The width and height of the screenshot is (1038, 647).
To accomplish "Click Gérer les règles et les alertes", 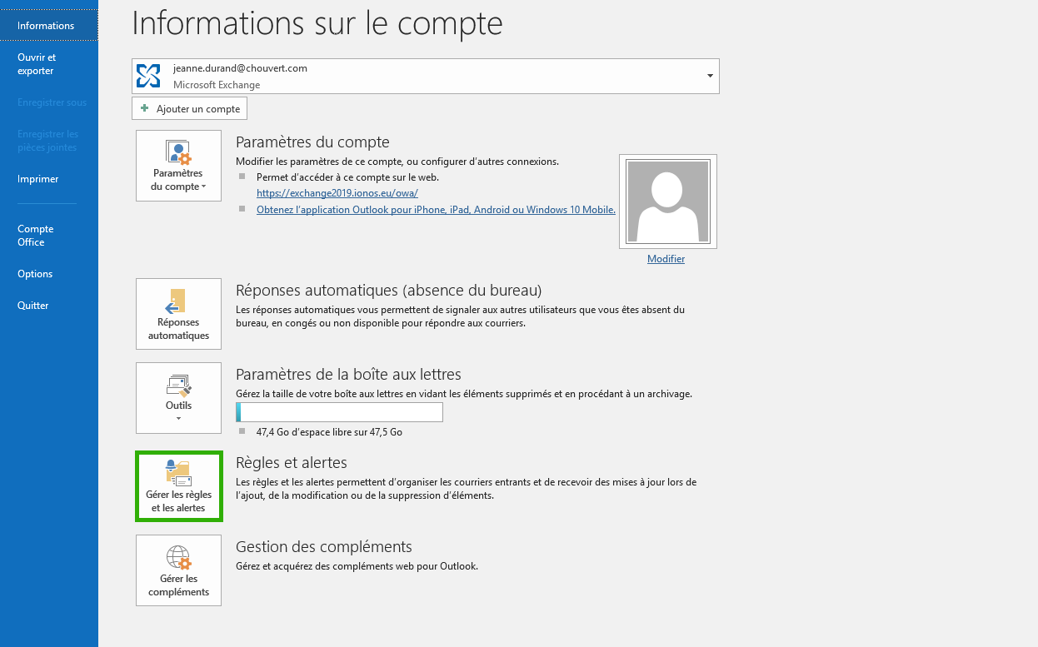I will click(x=178, y=487).
